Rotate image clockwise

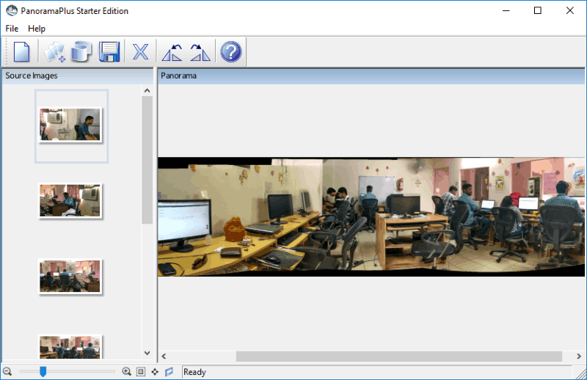point(200,52)
